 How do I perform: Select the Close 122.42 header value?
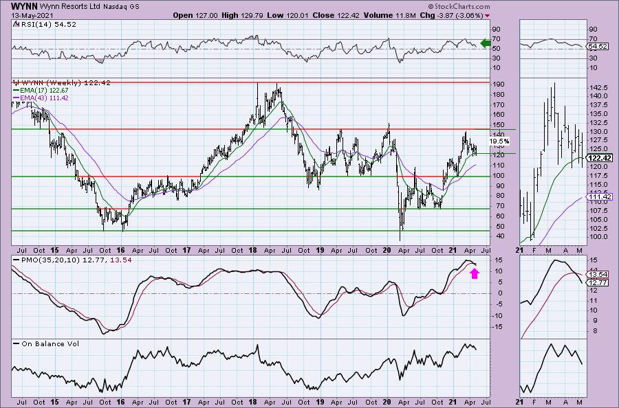[336, 15]
